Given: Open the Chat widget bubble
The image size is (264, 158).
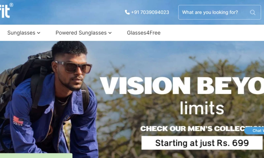Looking at the screenshot, I should [x=254, y=131].
